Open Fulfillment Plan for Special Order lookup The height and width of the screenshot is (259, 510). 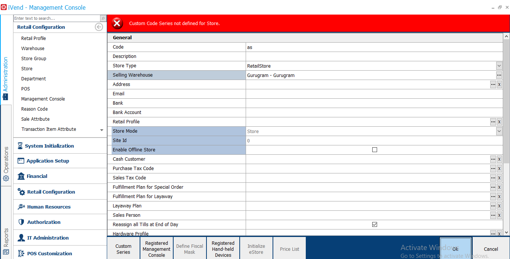point(493,187)
